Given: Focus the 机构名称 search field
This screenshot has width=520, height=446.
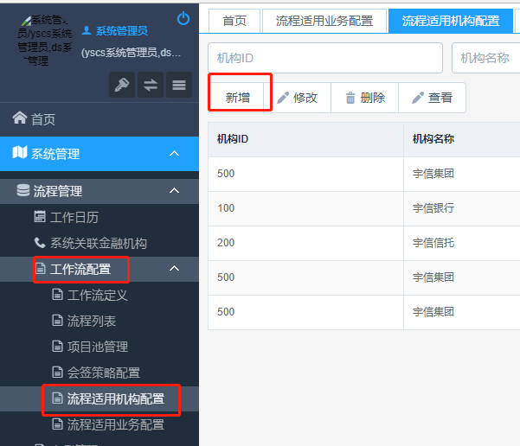Looking at the screenshot, I should tap(486, 58).
